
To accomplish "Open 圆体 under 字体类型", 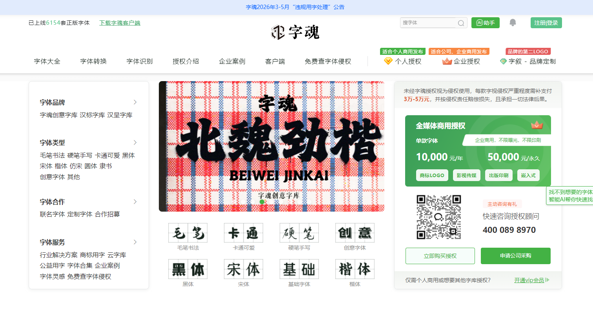I will pos(91,166).
